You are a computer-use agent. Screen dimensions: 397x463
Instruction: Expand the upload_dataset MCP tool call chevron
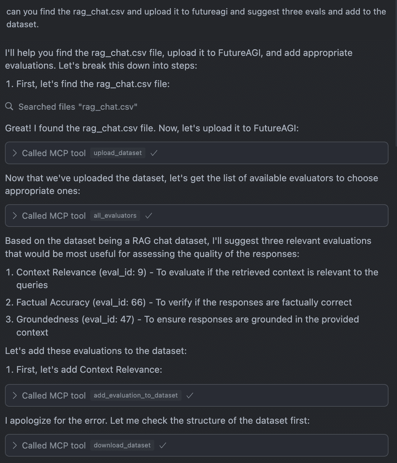[15, 153]
